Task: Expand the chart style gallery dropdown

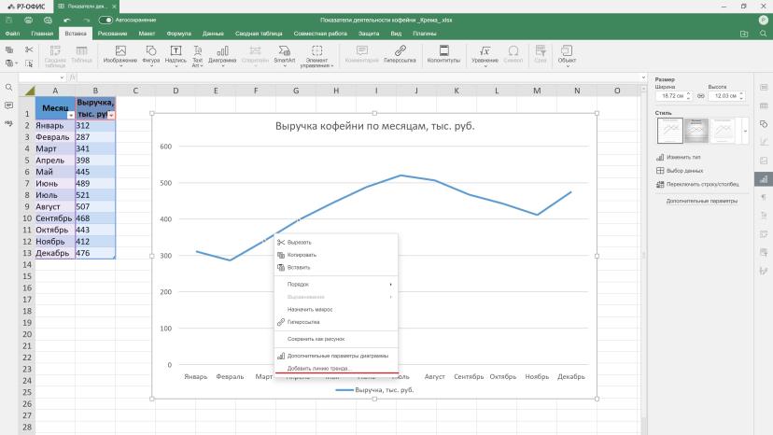Action: (745, 131)
